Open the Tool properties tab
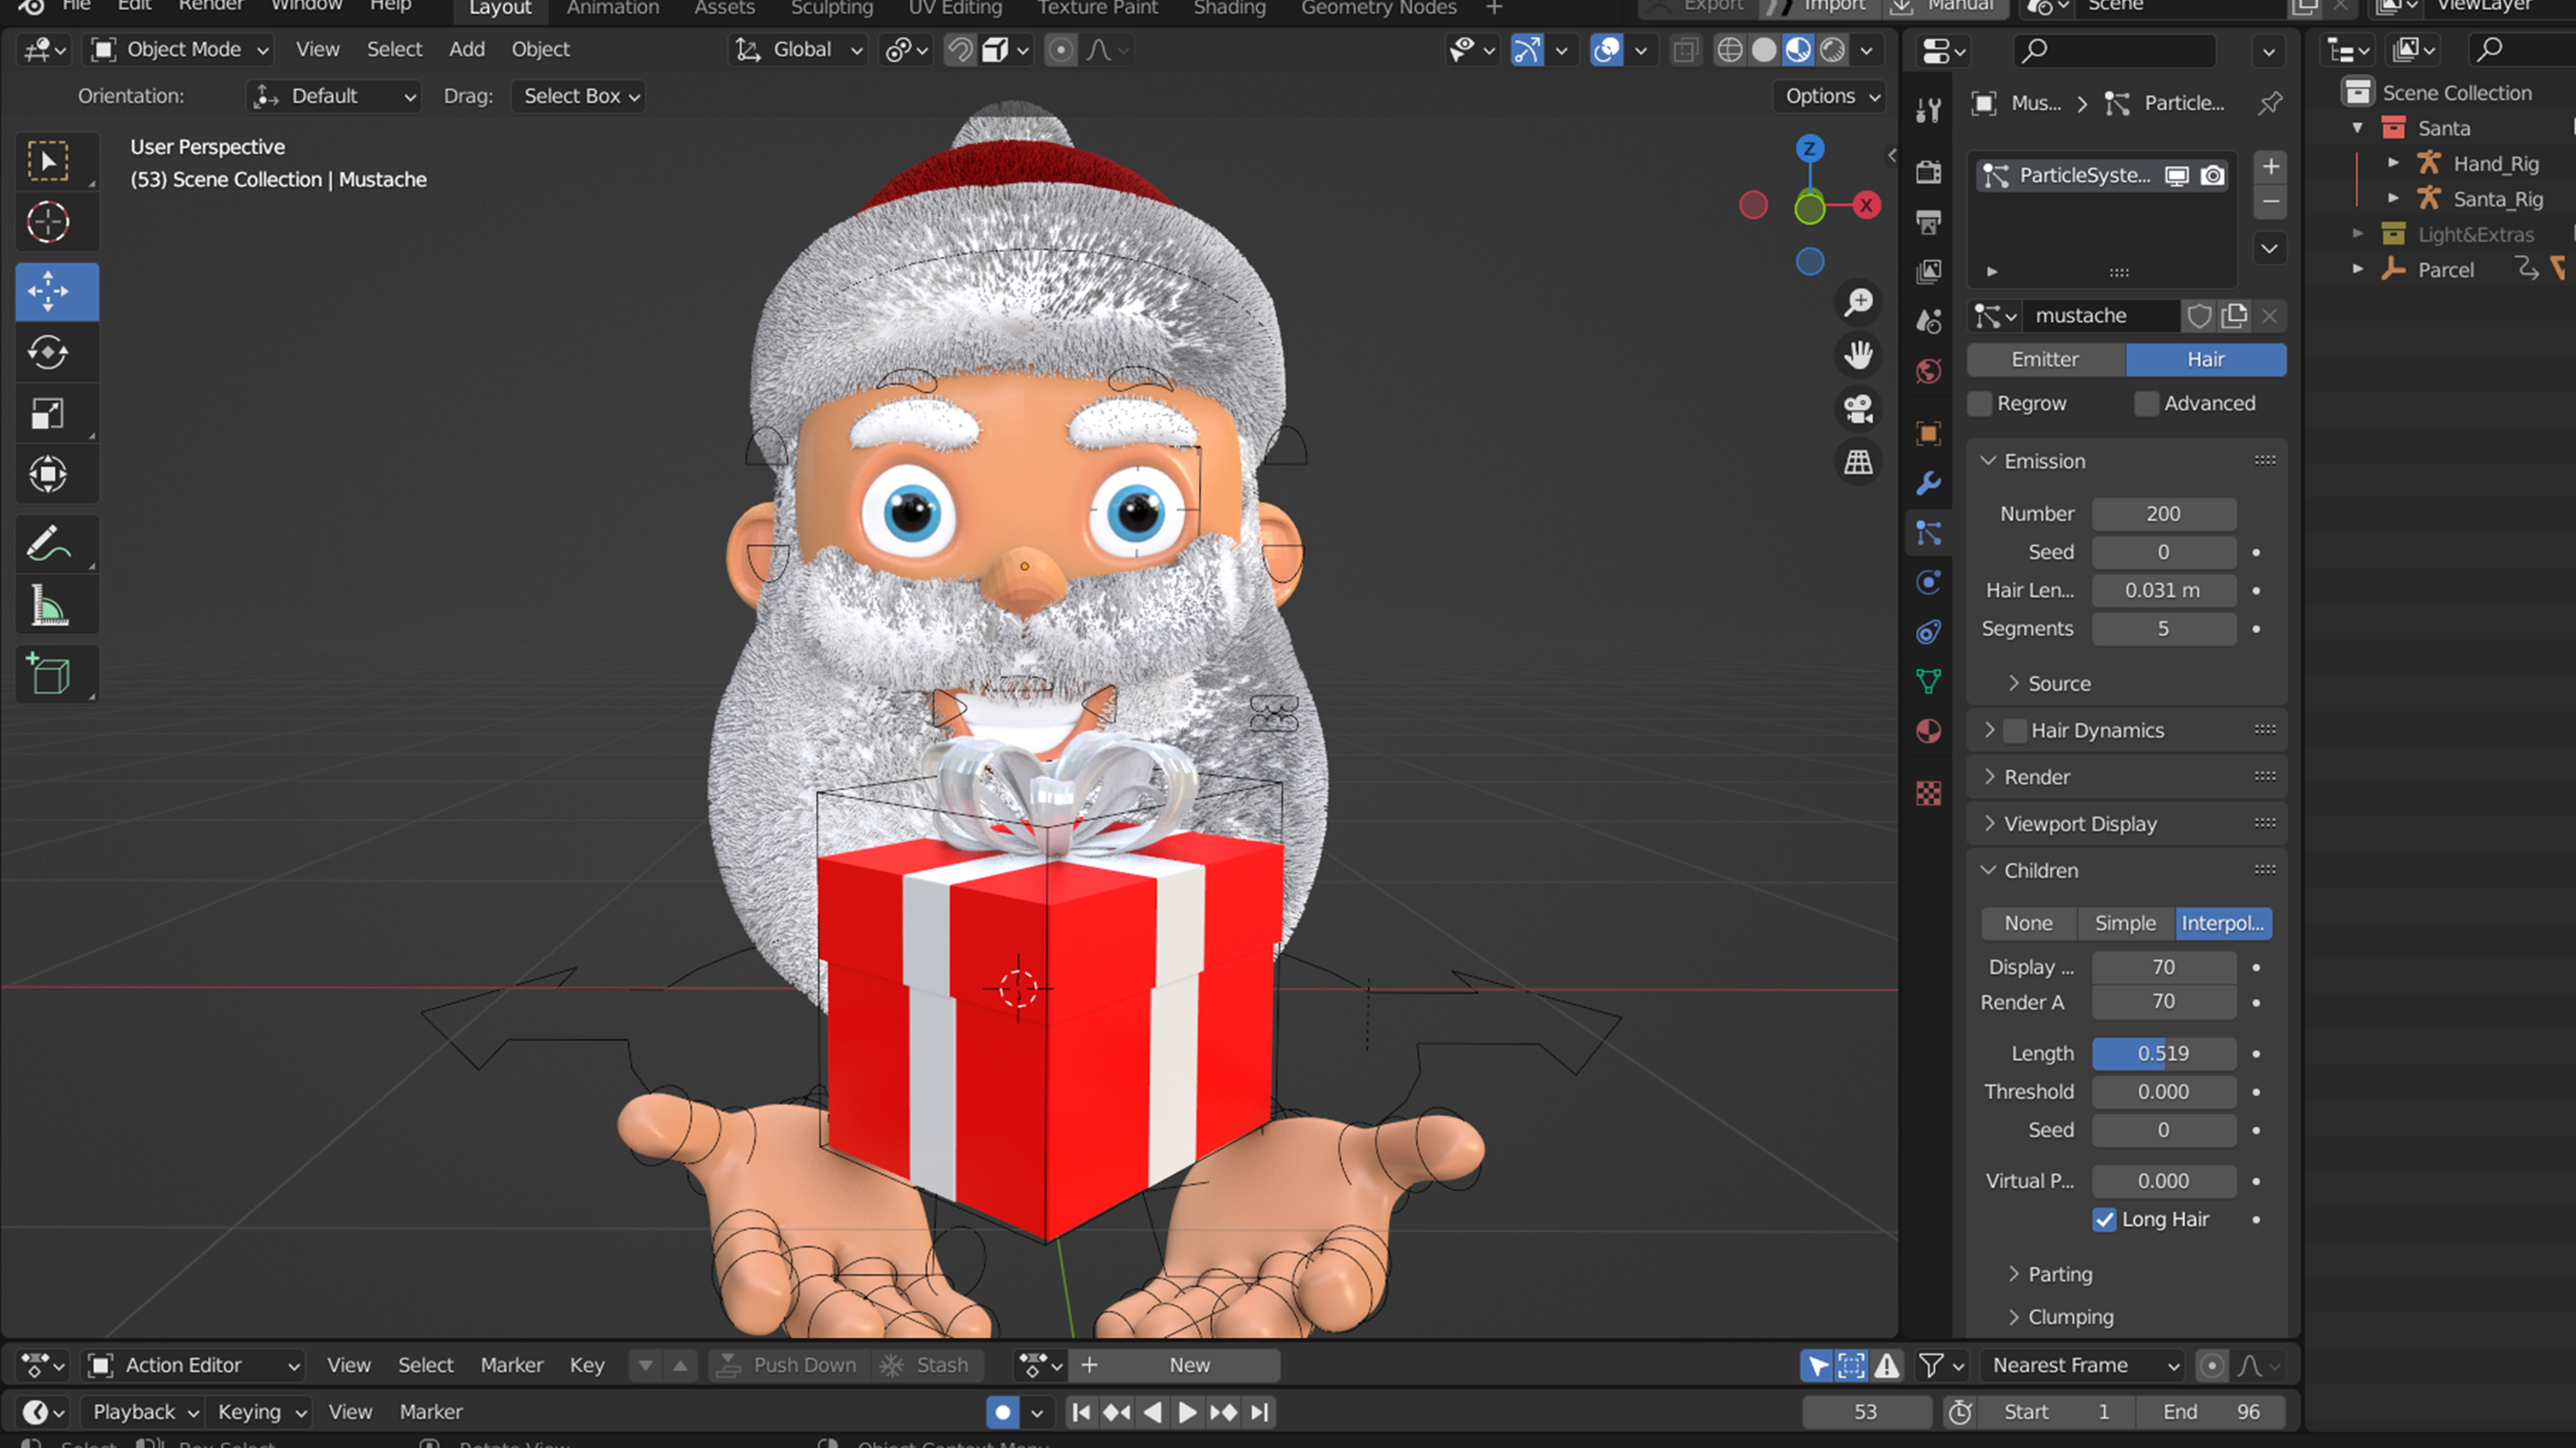 click(x=1929, y=111)
